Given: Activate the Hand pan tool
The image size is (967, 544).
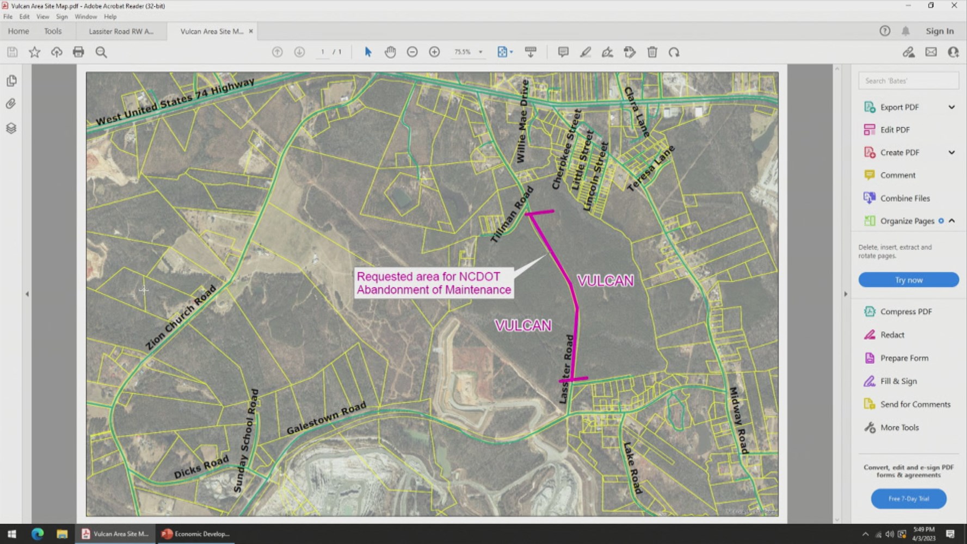Looking at the screenshot, I should [390, 52].
